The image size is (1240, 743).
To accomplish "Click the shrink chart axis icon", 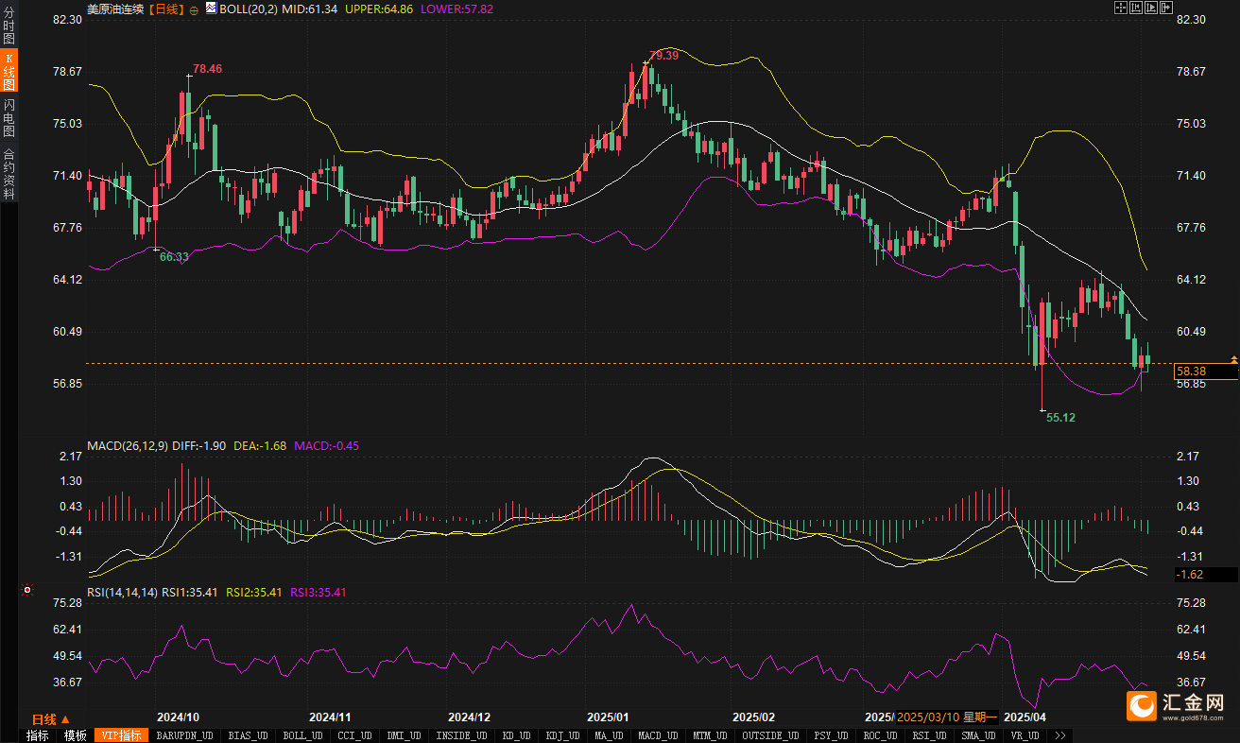I will pyautogui.click(x=1135, y=9).
